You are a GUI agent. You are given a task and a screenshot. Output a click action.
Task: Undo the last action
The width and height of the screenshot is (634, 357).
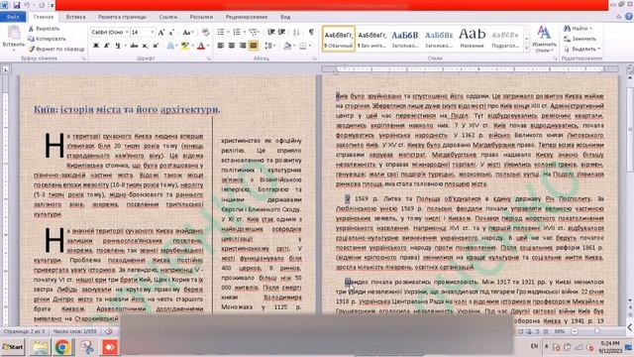pyautogui.click(x=28, y=5)
